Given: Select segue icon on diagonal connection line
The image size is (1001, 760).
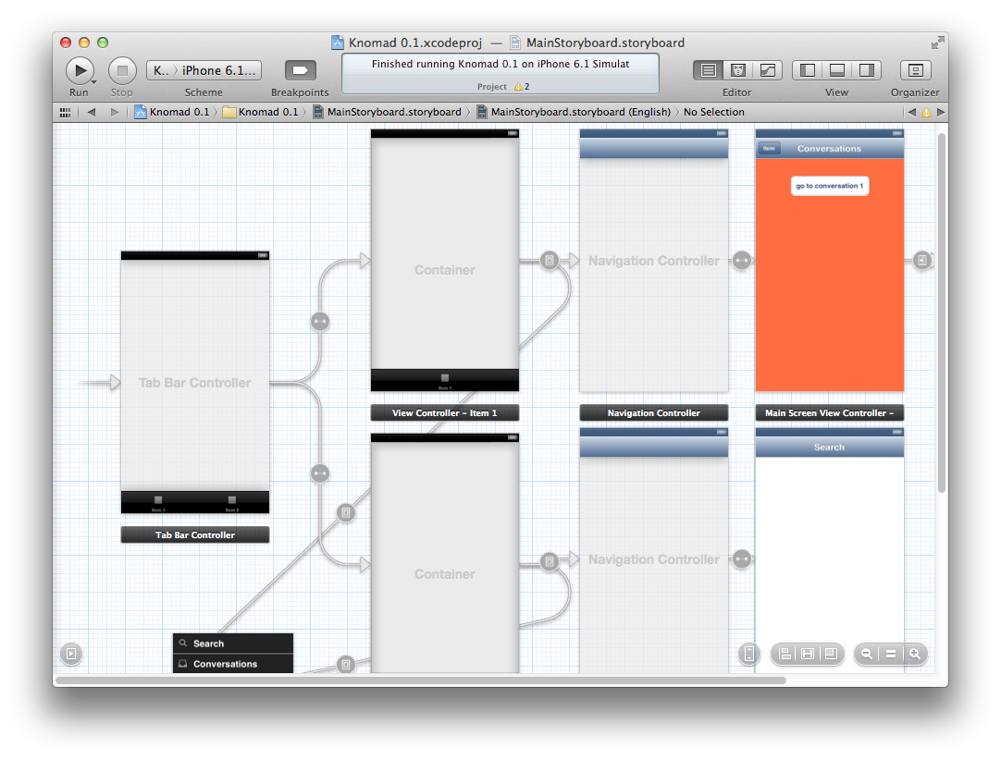Looking at the screenshot, I should click(345, 512).
